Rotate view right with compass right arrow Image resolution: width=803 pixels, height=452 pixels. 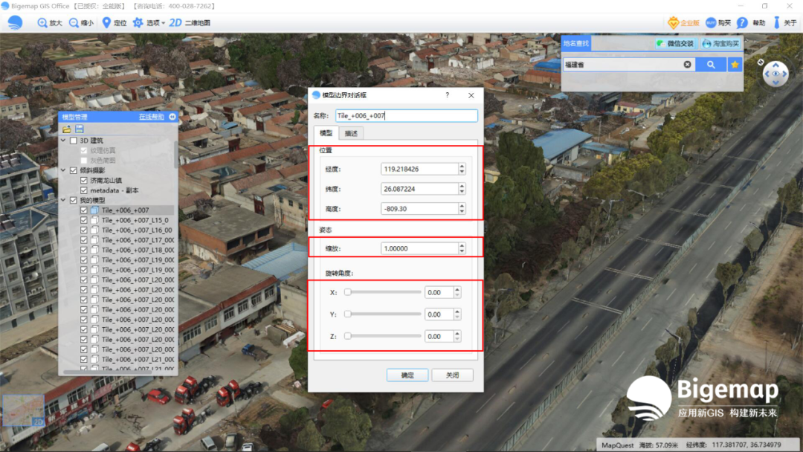point(785,74)
